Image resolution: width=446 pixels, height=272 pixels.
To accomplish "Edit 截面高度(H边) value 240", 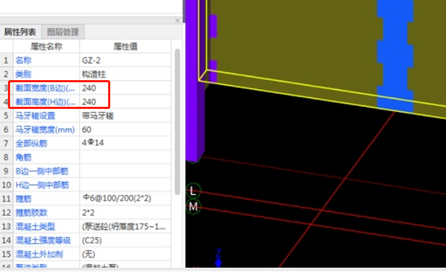I will 125,102.
